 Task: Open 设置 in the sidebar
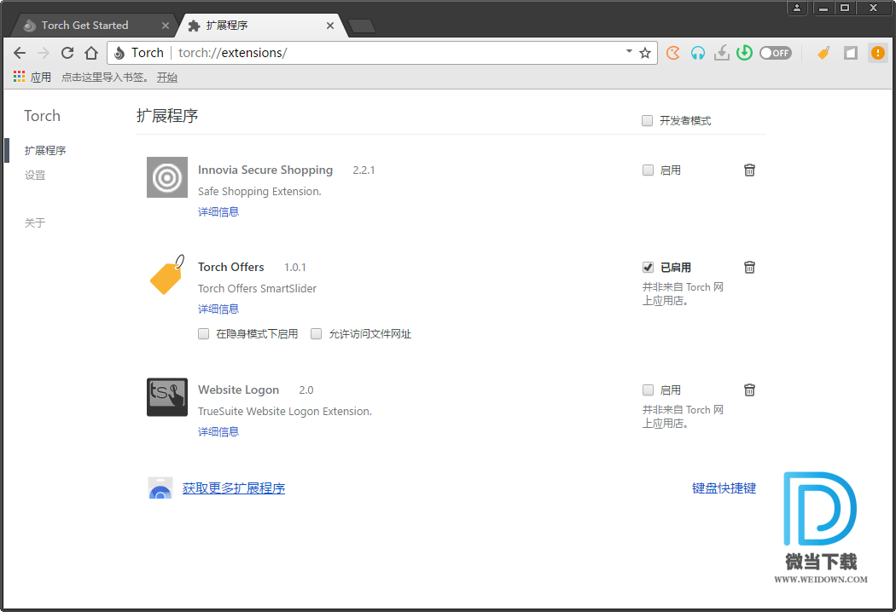click(35, 176)
